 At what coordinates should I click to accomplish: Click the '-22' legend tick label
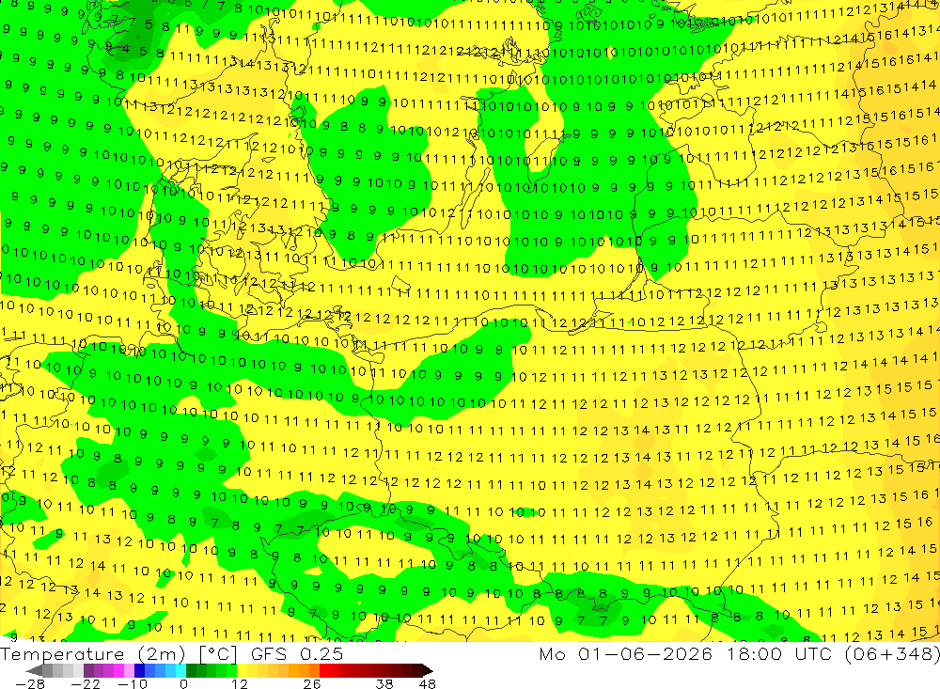[x=86, y=683]
